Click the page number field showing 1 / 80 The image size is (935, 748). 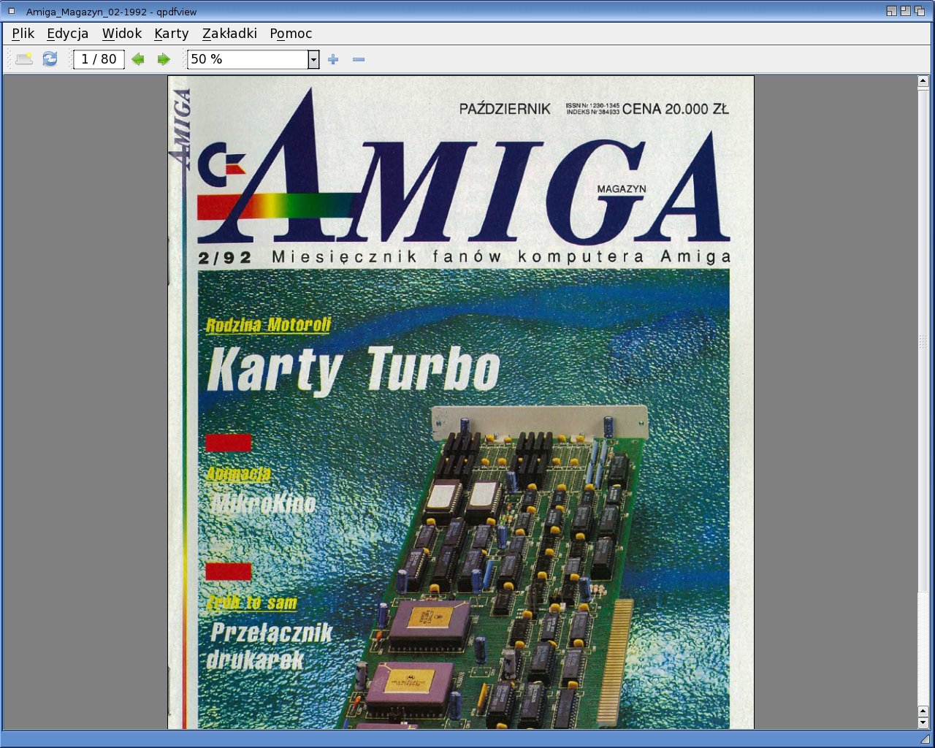[99, 59]
